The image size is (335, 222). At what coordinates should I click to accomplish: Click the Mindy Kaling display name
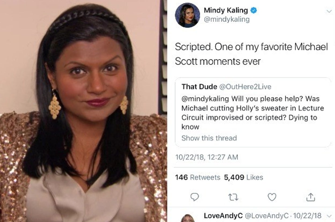tap(226, 10)
